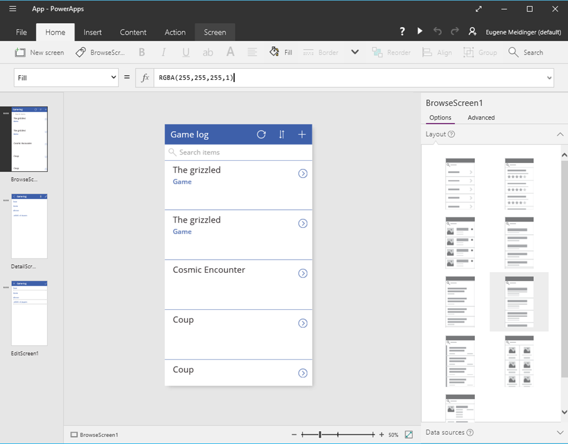Open ellipsis menu for BrowseScreen thumbnail
This screenshot has width=568, height=444.
[6, 113]
